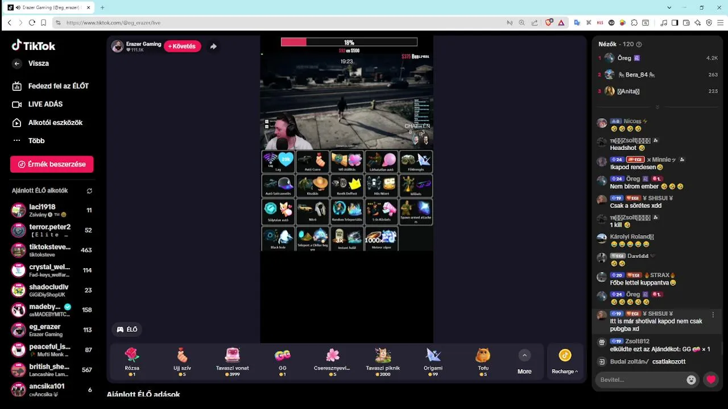Click the live video player

click(347, 189)
